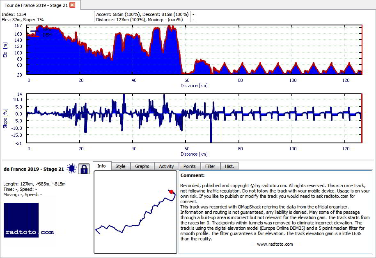Screen dimensions: 376x258
Task: Click the track name heading Stage 21
Action: pos(34,169)
